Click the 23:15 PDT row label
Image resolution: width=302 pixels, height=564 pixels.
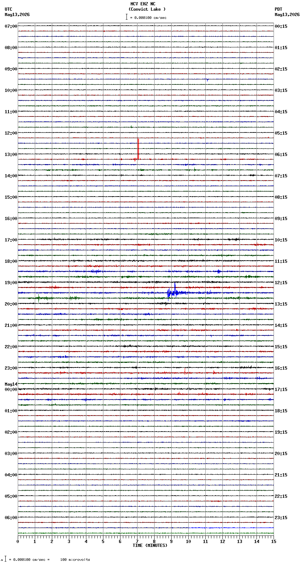point(281,518)
